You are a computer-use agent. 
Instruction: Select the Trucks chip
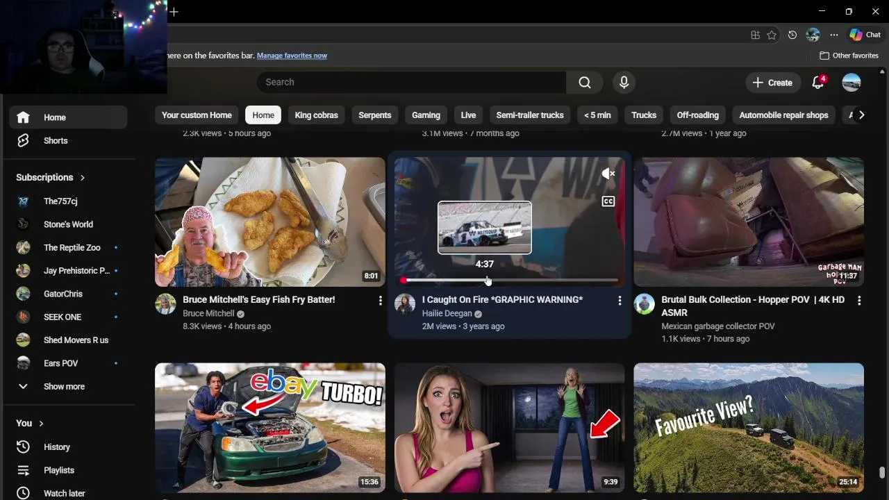pos(644,115)
